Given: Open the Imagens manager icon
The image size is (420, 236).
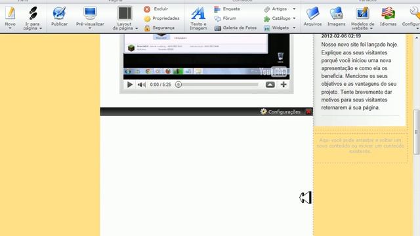Looking at the screenshot, I should (336, 13).
